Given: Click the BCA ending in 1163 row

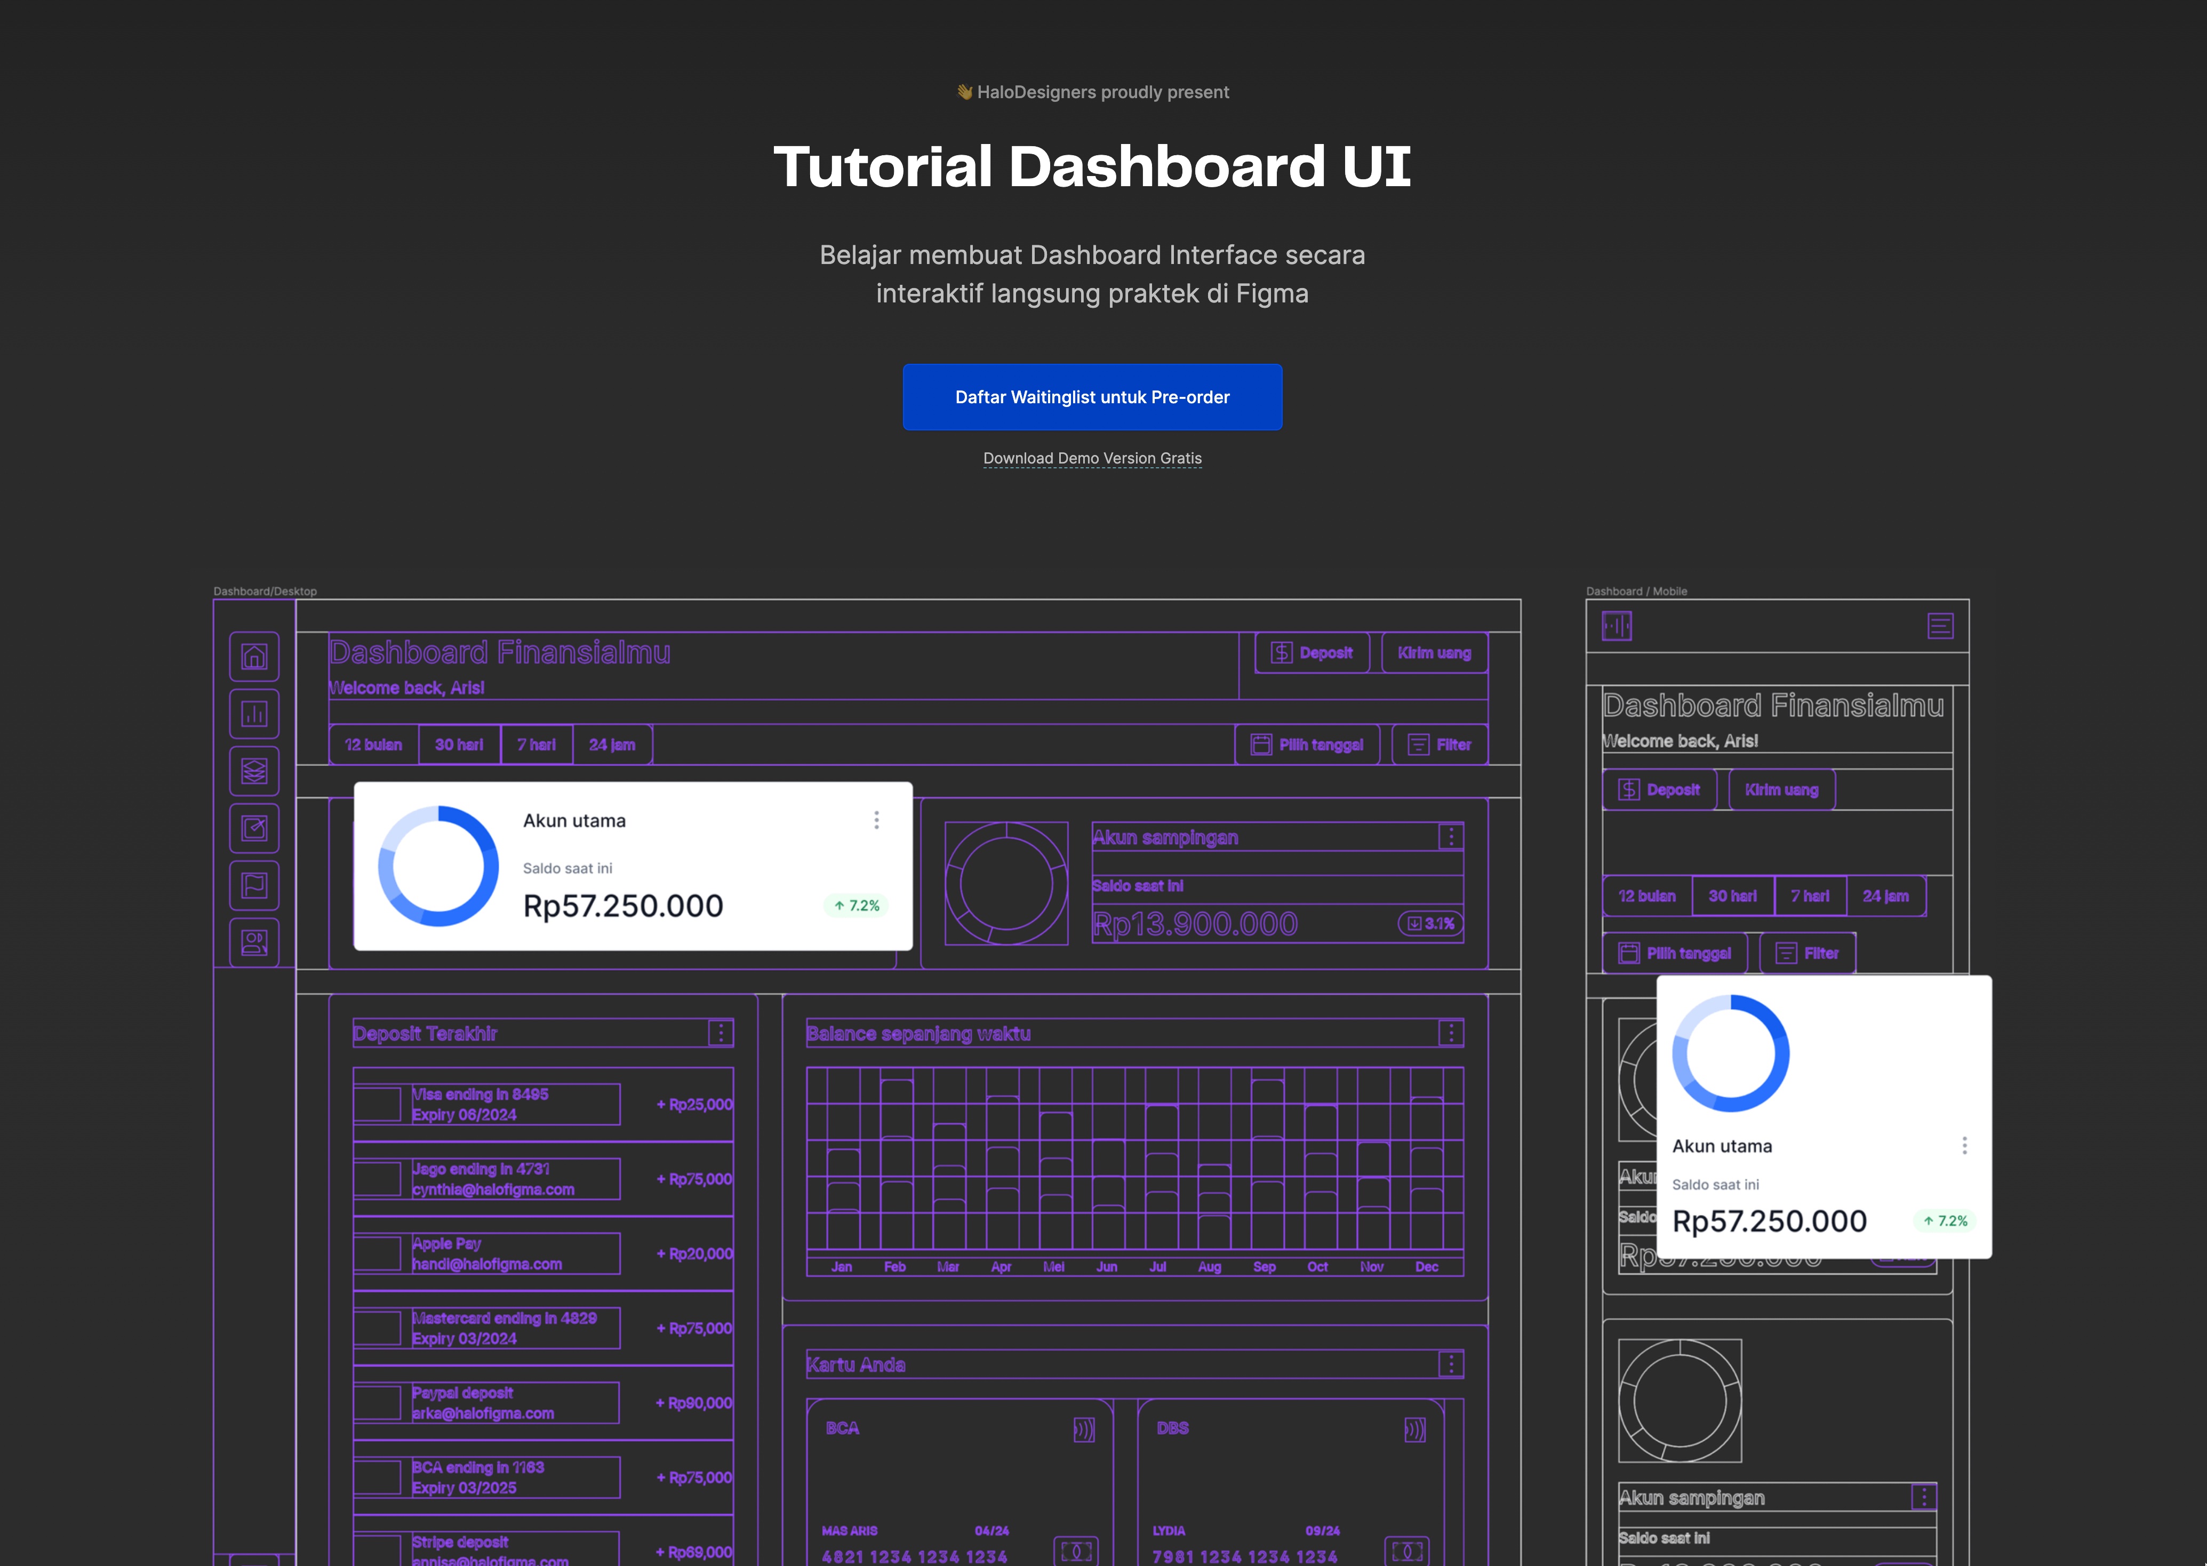Looking at the screenshot, I should tap(543, 1477).
